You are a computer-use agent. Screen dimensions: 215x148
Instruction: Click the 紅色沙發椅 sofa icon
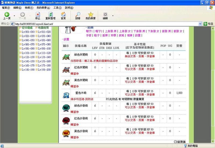click(x=66, y=121)
